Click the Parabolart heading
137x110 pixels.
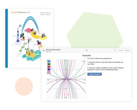point(86,55)
